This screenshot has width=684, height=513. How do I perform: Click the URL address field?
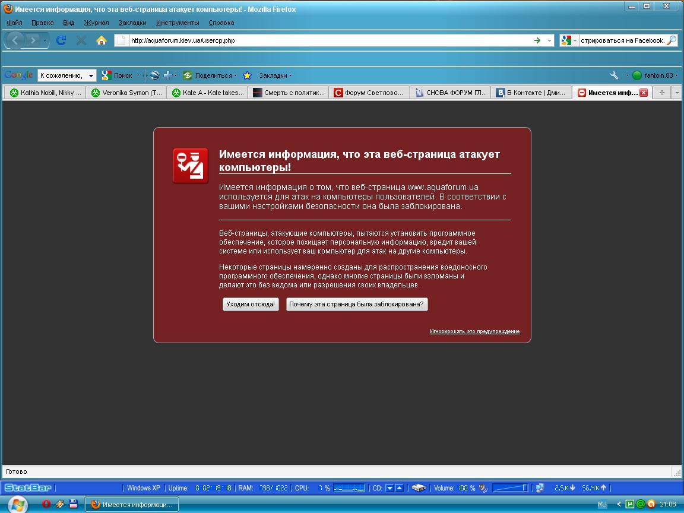click(327, 40)
